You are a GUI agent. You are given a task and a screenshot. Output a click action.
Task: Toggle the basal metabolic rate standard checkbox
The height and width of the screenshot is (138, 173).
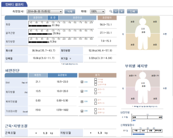82,111
